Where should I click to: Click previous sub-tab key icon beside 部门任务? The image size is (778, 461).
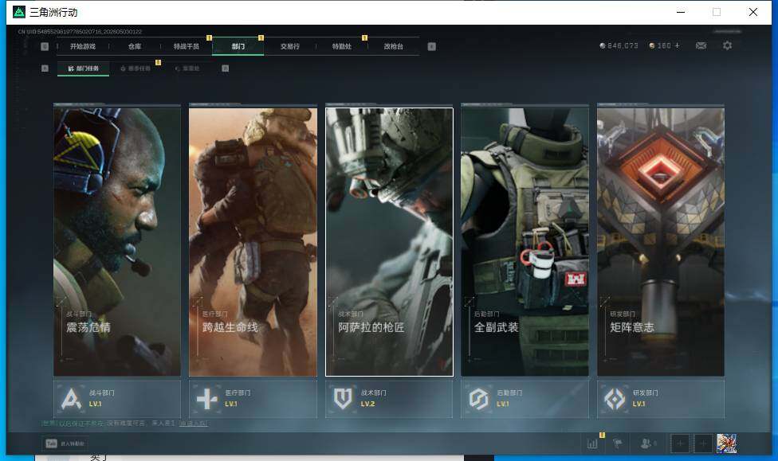[x=45, y=68]
